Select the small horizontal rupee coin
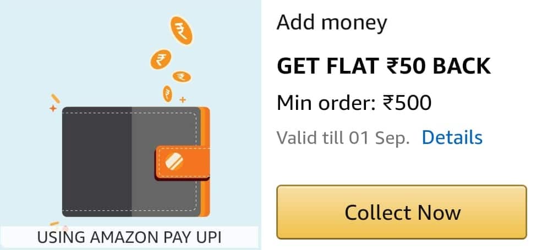The width and height of the screenshot is (536, 250). pos(182,76)
